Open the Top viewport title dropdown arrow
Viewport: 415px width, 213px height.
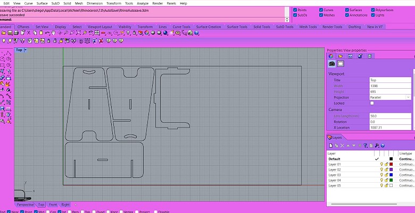click(x=26, y=50)
